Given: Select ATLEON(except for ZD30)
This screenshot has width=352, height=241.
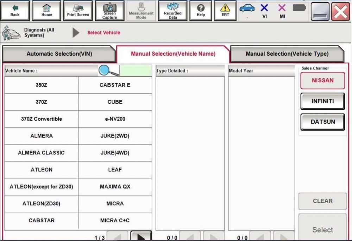Looking at the screenshot, I should tap(41, 187).
